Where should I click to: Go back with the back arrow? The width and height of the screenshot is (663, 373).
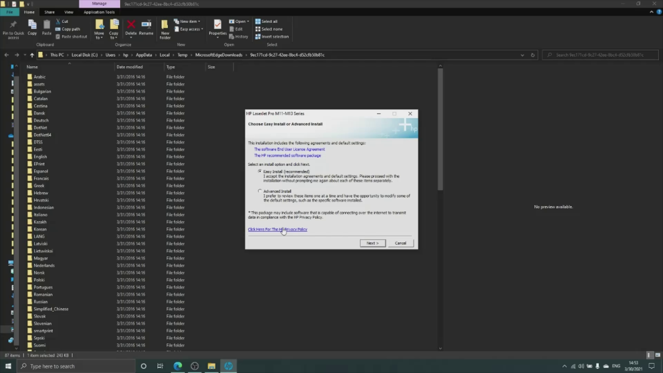(7, 55)
